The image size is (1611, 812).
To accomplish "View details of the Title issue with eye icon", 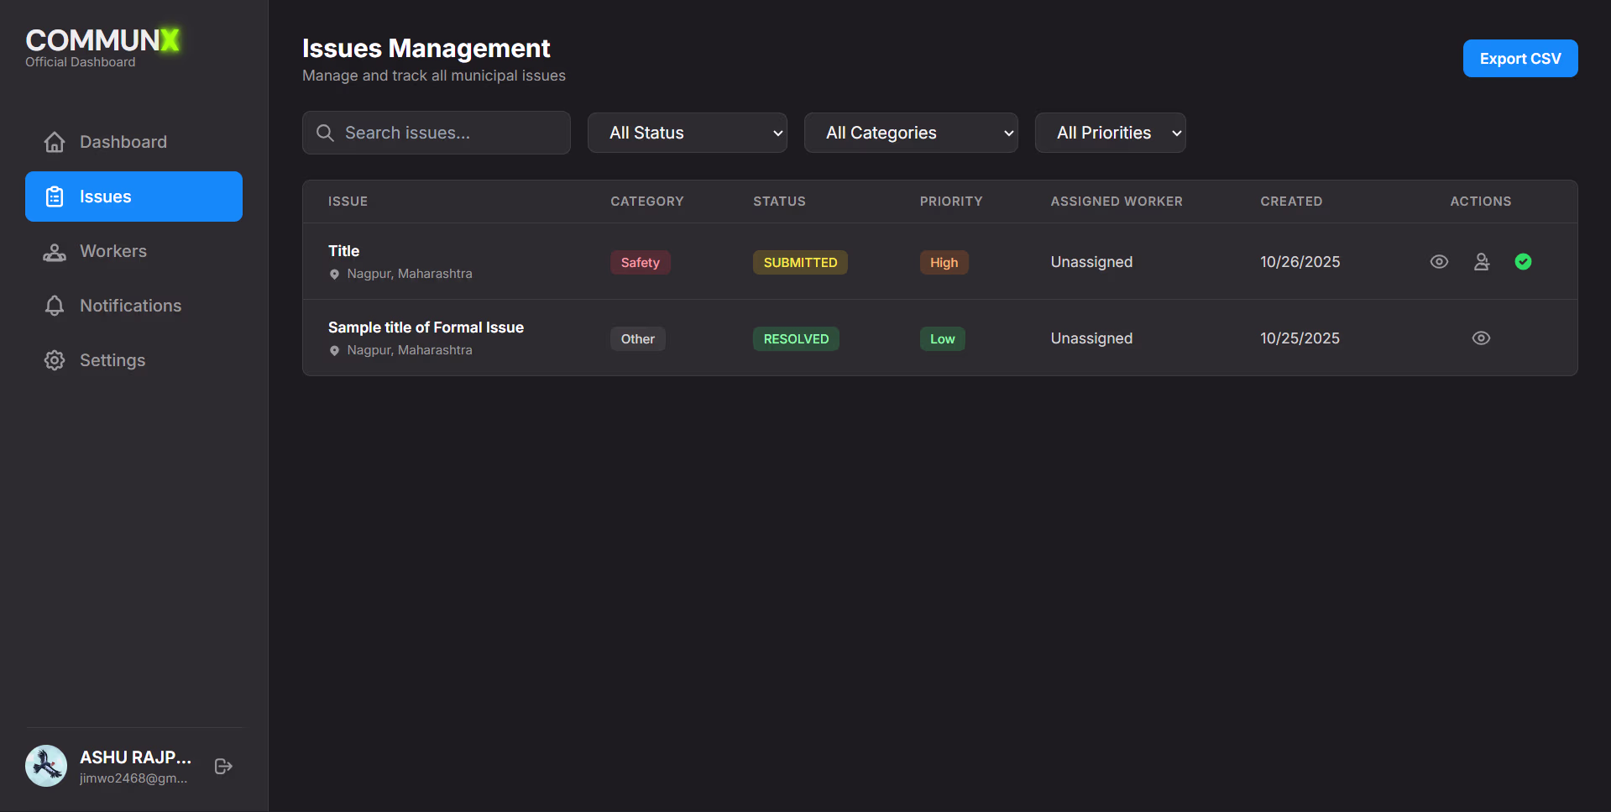I will (x=1439, y=261).
